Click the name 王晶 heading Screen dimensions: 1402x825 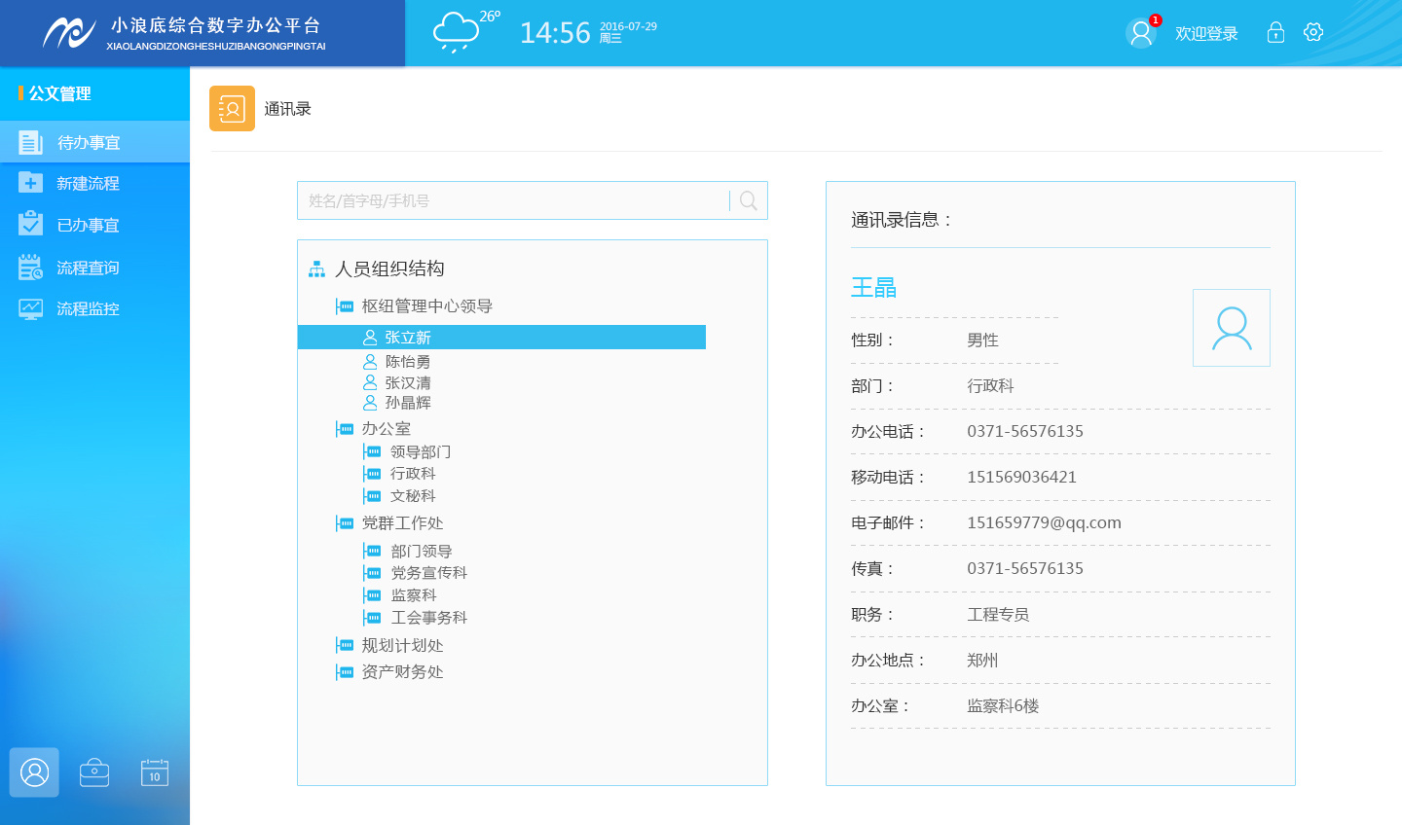873,287
